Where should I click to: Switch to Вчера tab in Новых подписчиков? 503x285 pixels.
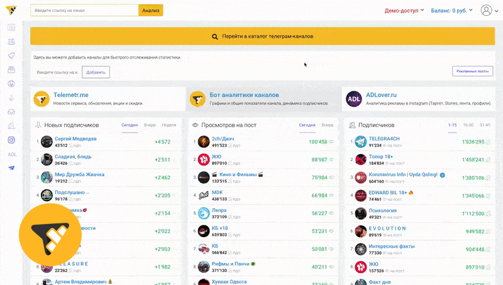(150, 125)
